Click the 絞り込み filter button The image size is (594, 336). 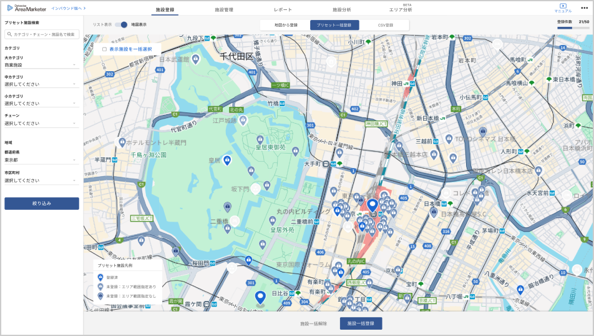(42, 204)
